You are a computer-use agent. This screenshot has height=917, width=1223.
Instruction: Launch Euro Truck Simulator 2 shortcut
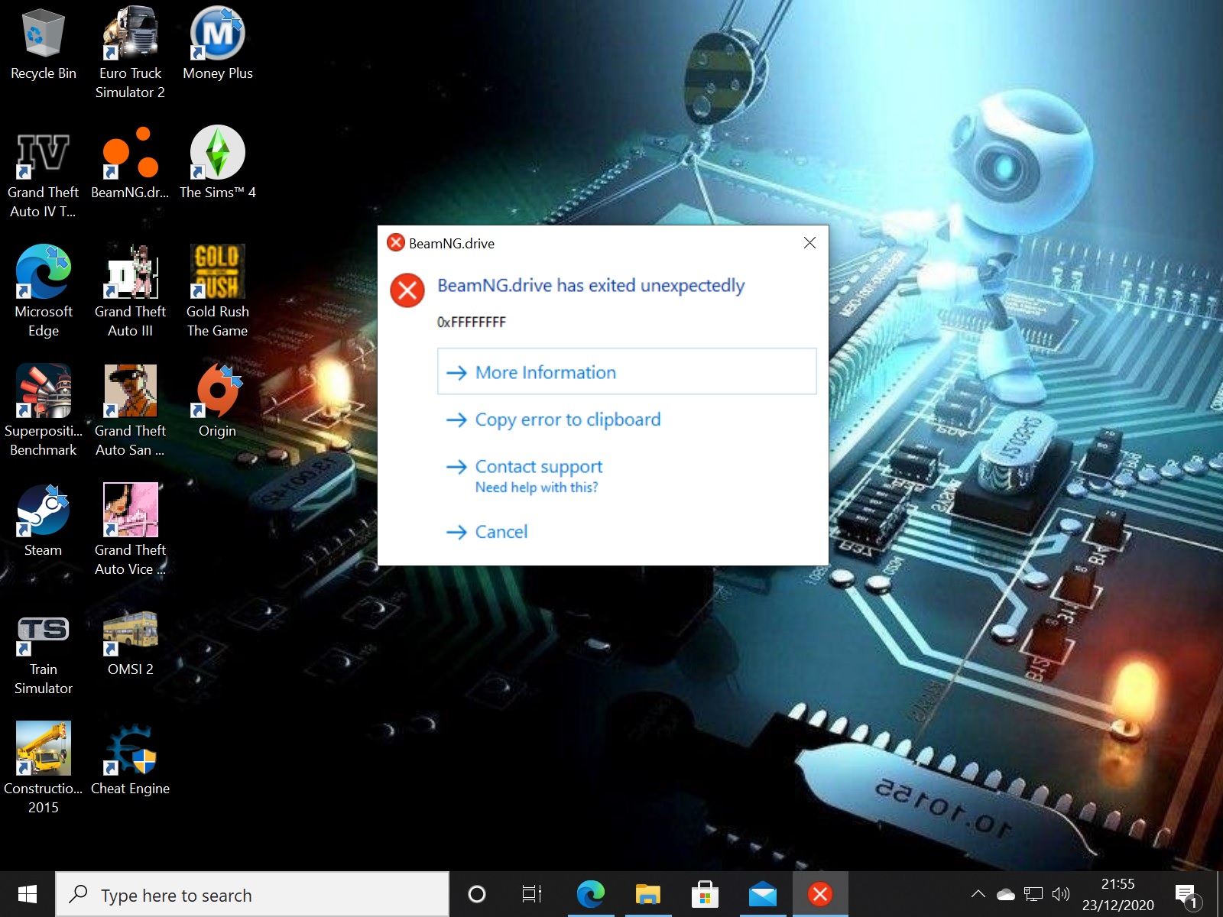coord(130,53)
